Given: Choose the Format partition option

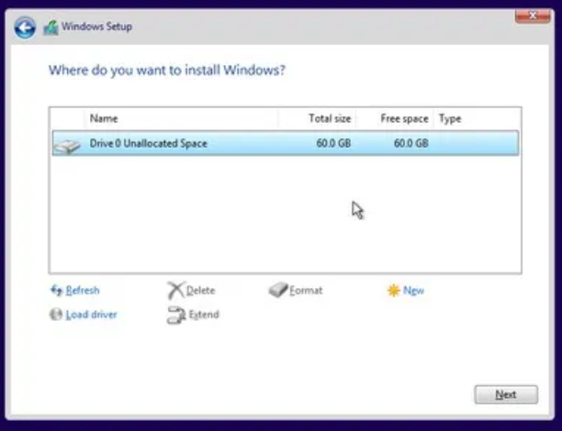Looking at the screenshot, I should click(306, 291).
